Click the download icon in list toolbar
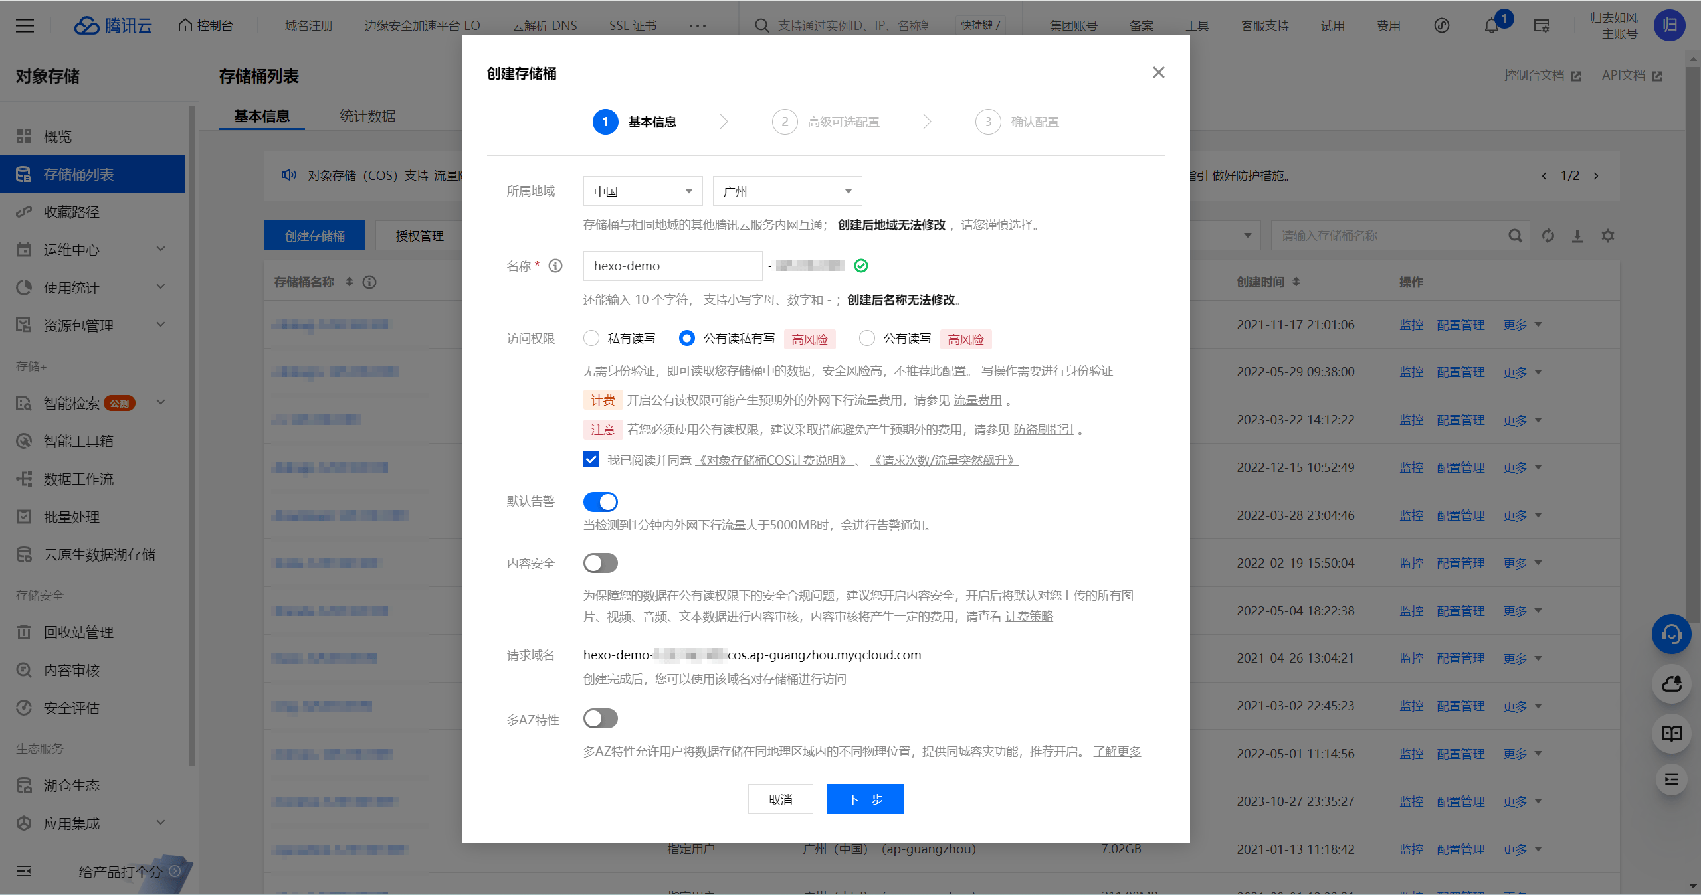This screenshot has height=895, width=1701. coord(1577,236)
